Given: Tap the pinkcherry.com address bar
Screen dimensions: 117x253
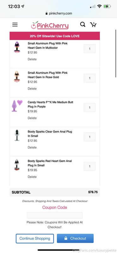Looking at the screenshot, I should [x=59, y=13].
